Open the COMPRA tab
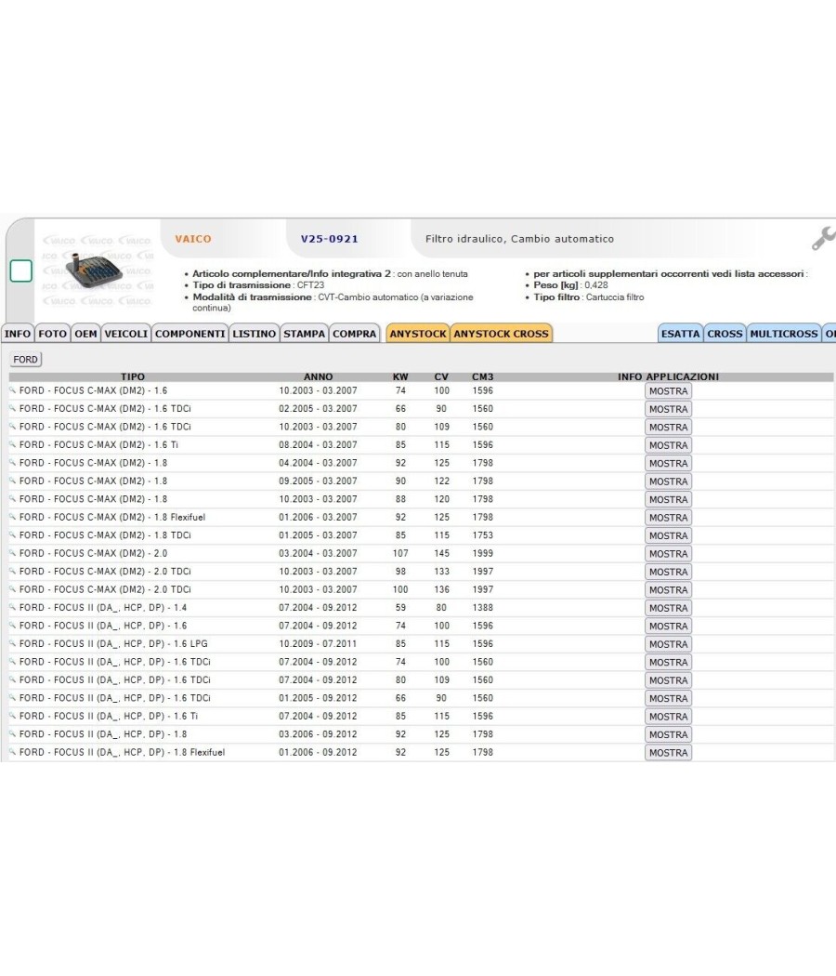 click(355, 334)
